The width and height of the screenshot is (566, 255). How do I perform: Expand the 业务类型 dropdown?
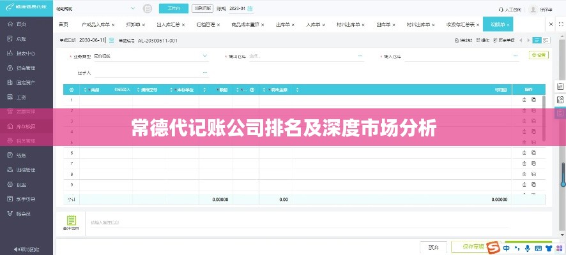(x=204, y=56)
